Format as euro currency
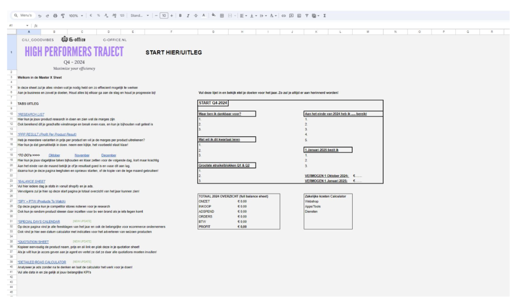This screenshot has height=301, width=519. coord(91,16)
